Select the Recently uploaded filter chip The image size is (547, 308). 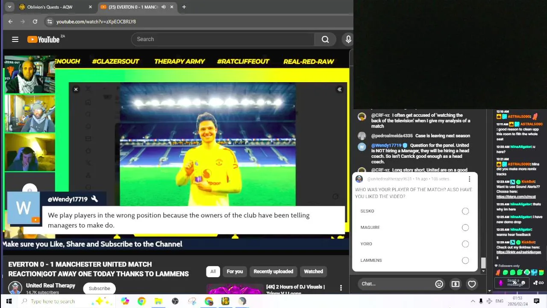pos(273,271)
